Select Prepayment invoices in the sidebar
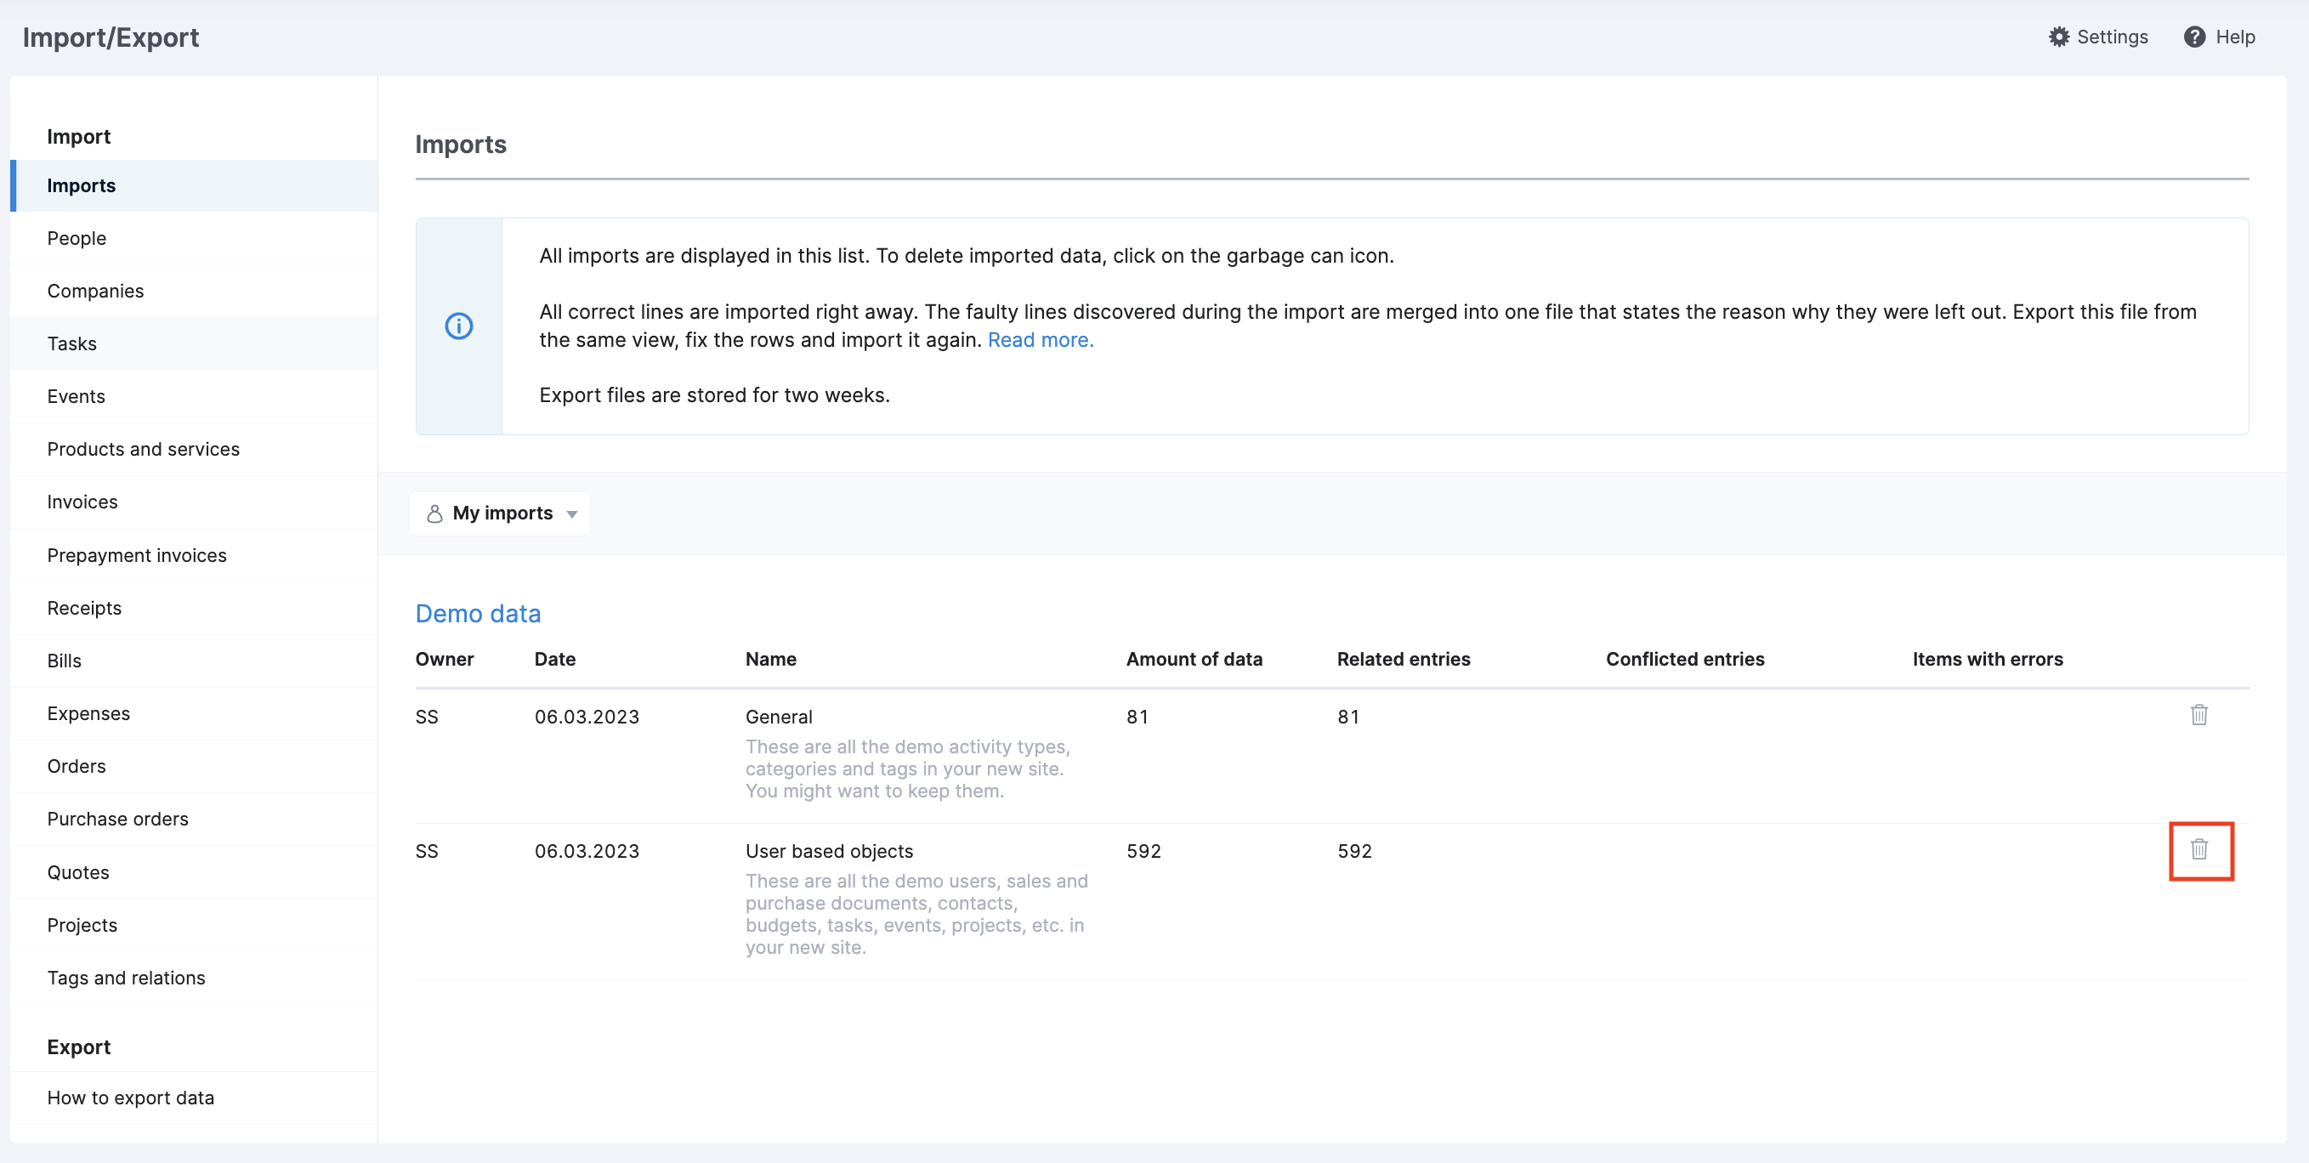This screenshot has height=1163, width=2309. click(x=136, y=555)
